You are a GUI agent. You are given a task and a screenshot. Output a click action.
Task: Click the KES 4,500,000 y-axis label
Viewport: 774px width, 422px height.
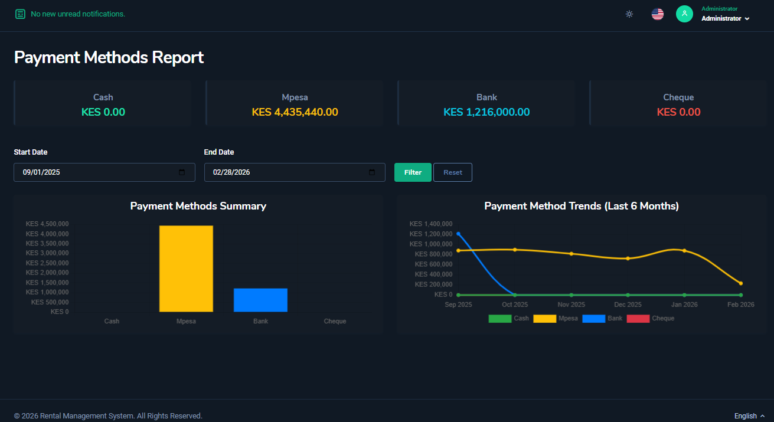47,224
